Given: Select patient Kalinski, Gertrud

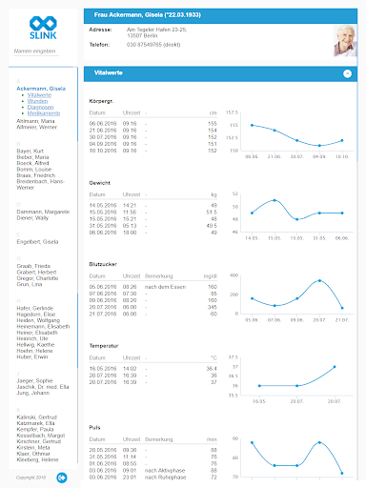Looking at the screenshot, I should click(36, 417).
